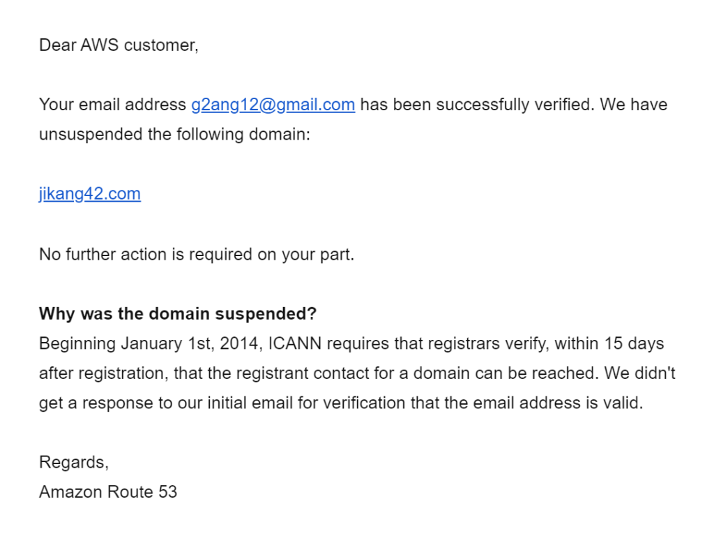The image size is (714, 536).
Task: Click the word "Beginning" starting the paragraph
Action: [77, 343]
